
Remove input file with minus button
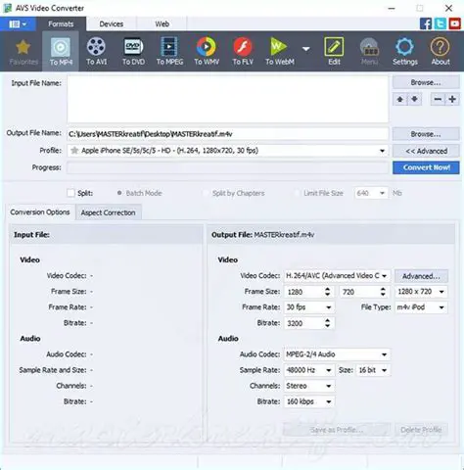tap(438, 99)
